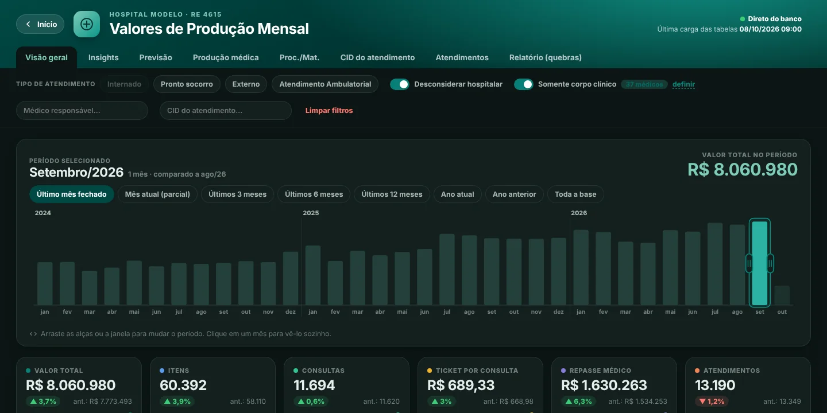This screenshot has height=413, width=827.
Task: Select Último mês fechado period
Action: pos(72,194)
